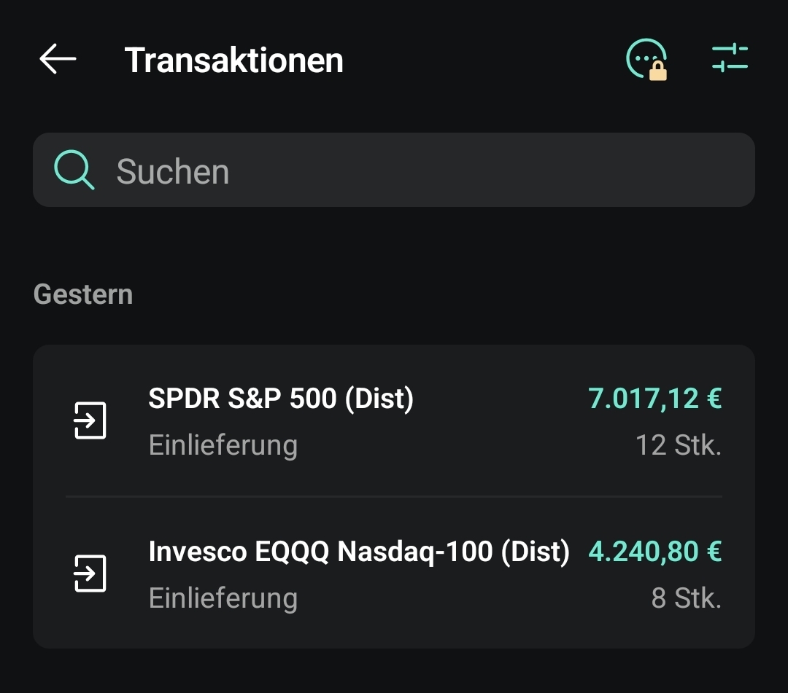Viewport: 788px width, 693px height.
Task: Tap the back arrow icon
Action: (x=58, y=59)
